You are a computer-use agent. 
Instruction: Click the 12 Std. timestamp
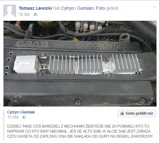(x=25, y=14)
